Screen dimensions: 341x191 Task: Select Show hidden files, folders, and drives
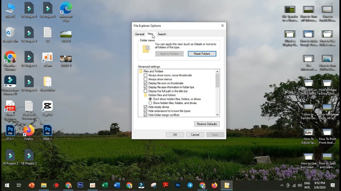point(150,103)
